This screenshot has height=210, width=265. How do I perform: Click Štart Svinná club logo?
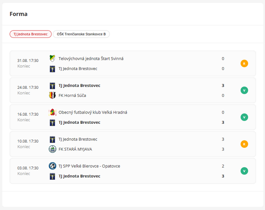(x=52, y=59)
